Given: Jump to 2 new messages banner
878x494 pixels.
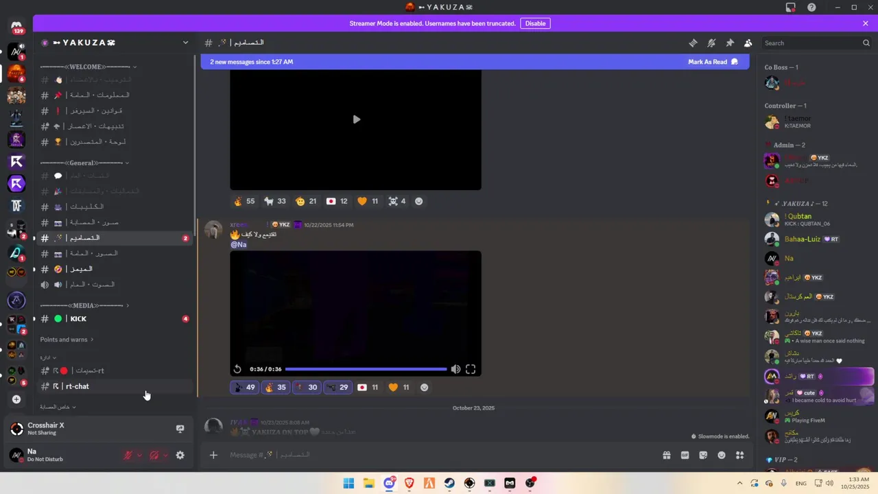Looking at the screenshot, I should click(x=252, y=62).
